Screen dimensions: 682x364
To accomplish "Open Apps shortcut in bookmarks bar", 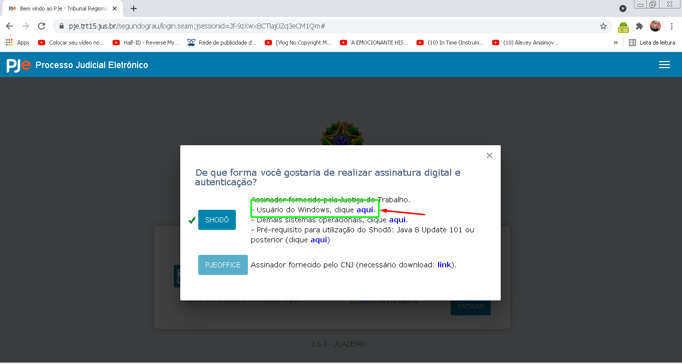I will (18, 43).
